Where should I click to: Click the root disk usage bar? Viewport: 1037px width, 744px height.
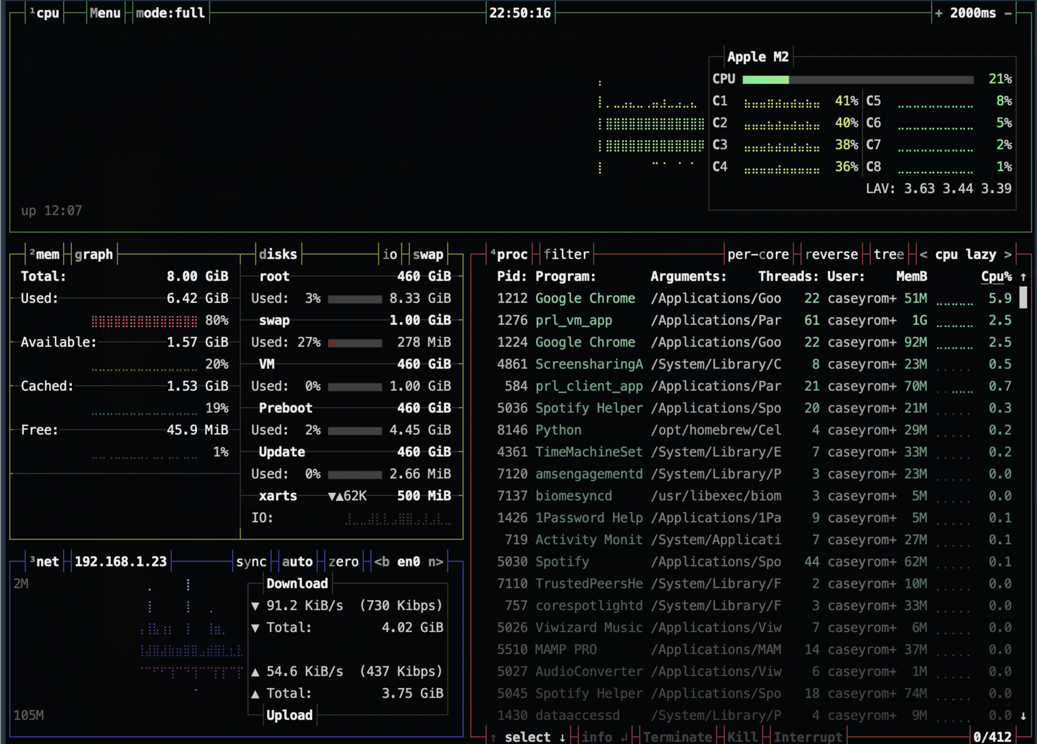355,299
